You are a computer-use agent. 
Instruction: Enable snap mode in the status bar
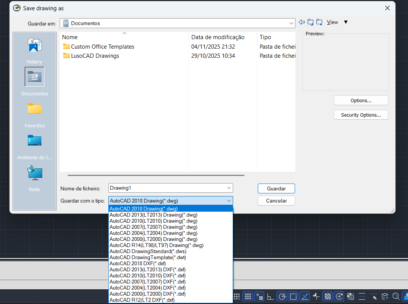point(236,296)
